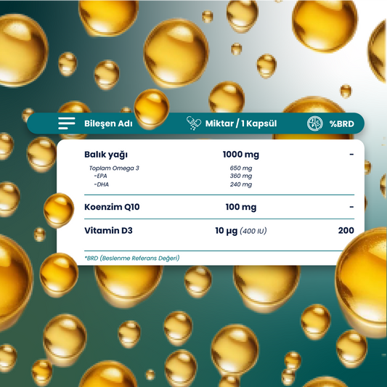Screen dimensions: 387x387
Task: Select the "Balık yağı" row label
Action: click(x=106, y=155)
